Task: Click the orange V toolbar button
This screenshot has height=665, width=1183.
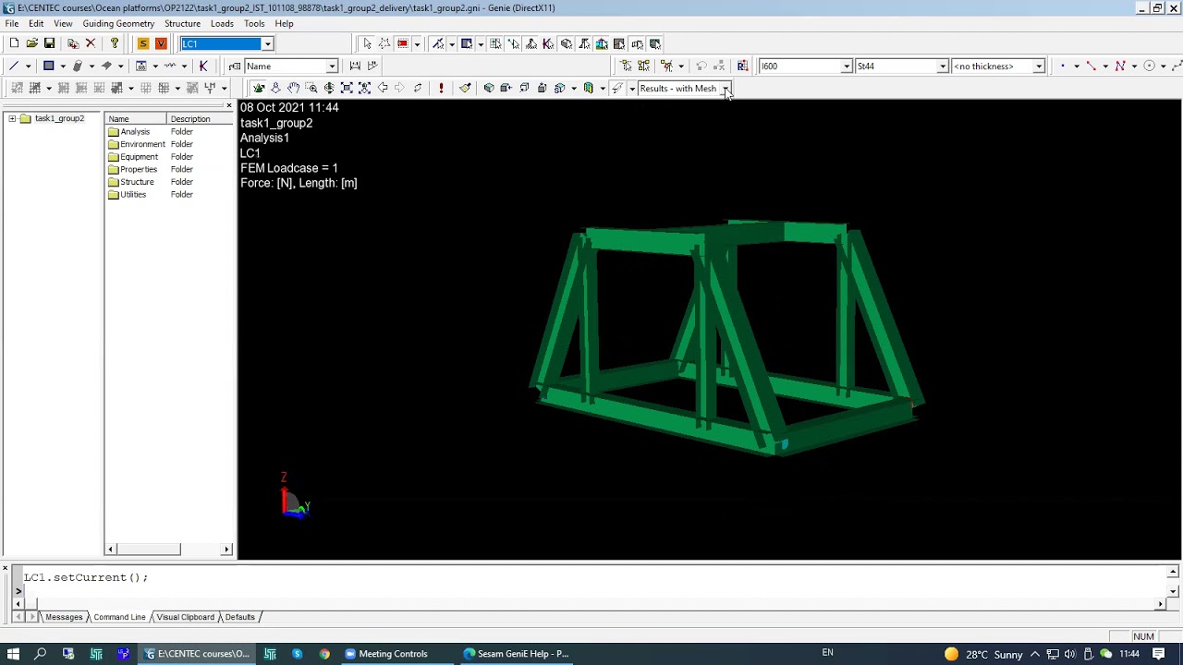Action: [161, 43]
